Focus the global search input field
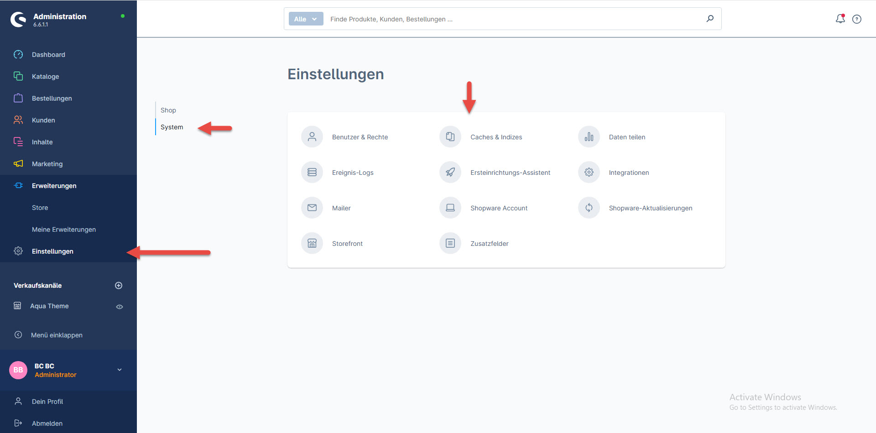 click(511, 19)
